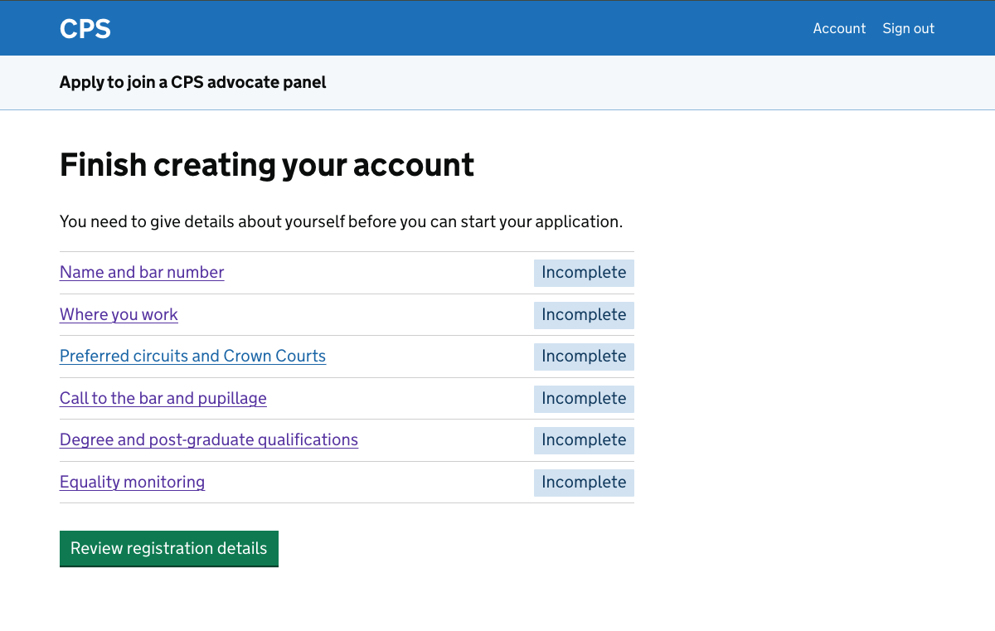The height and width of the screenshot is (631, 995).
Task: Sign out of the CPS service
Action: click(908, 28)
